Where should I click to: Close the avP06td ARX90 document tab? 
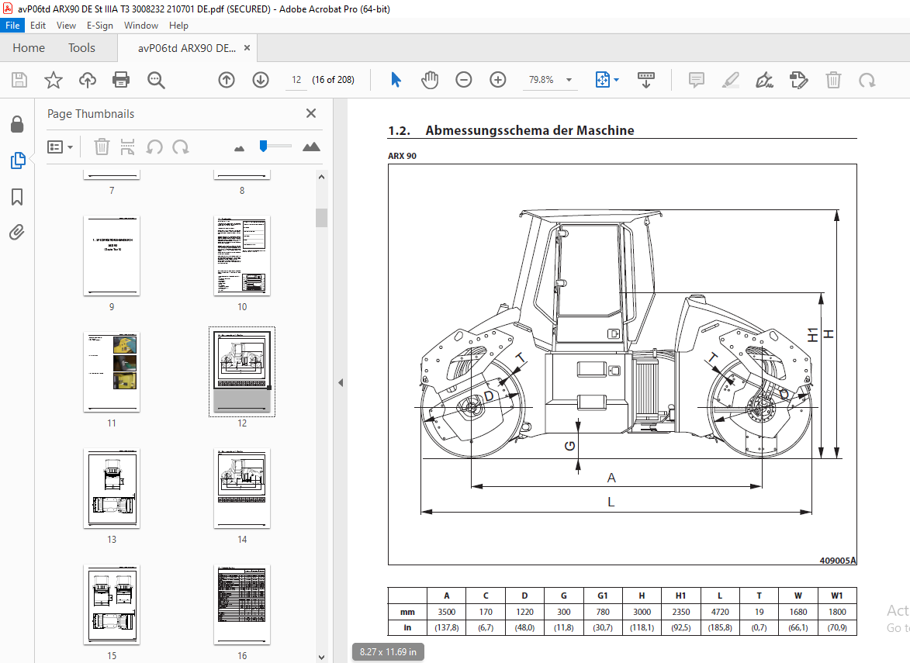pos(247,48)
